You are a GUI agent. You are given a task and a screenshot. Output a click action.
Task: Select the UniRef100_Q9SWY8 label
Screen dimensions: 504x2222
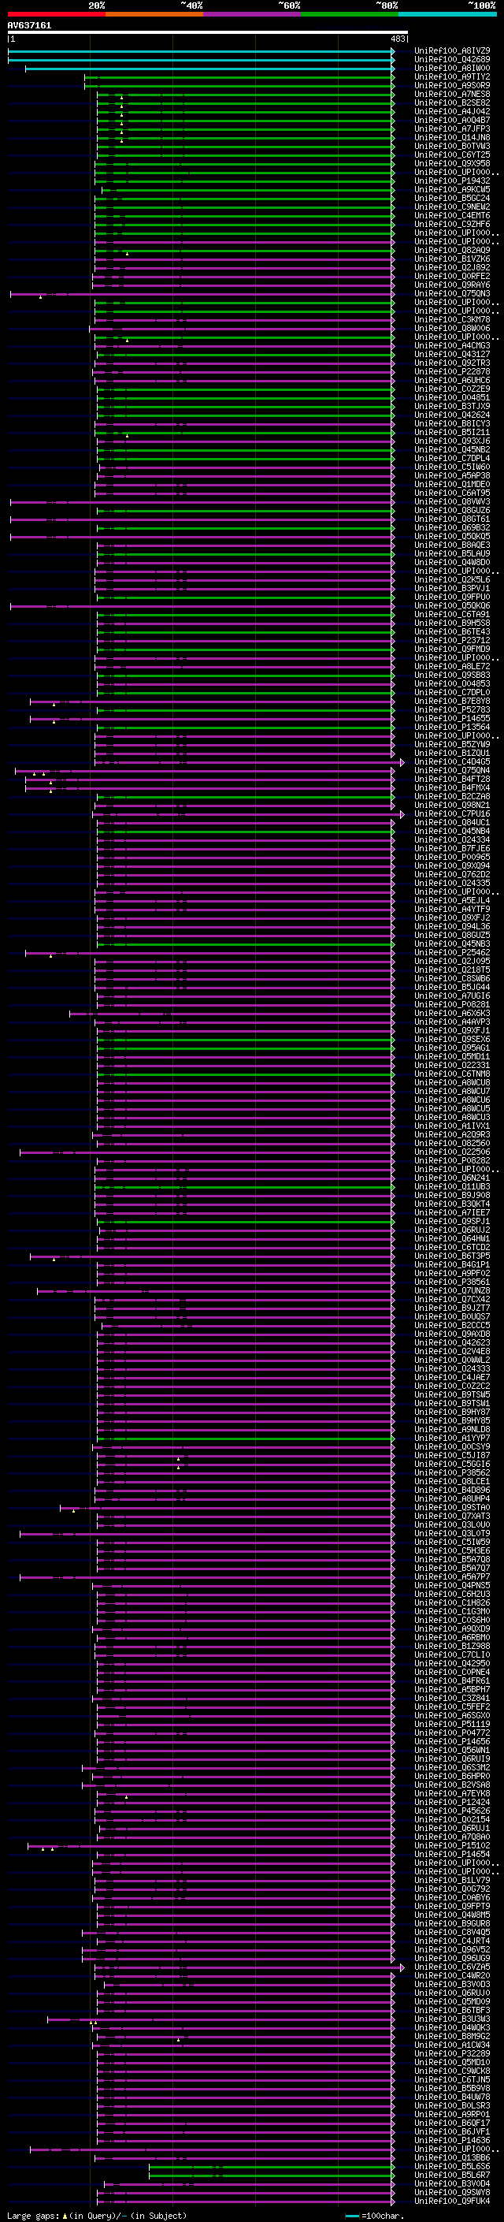click(452, 2192)
